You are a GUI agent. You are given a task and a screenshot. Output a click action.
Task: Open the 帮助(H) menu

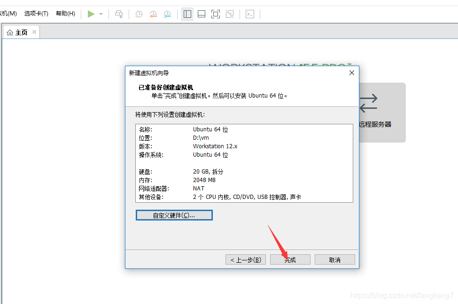click(x=65, y=14)
